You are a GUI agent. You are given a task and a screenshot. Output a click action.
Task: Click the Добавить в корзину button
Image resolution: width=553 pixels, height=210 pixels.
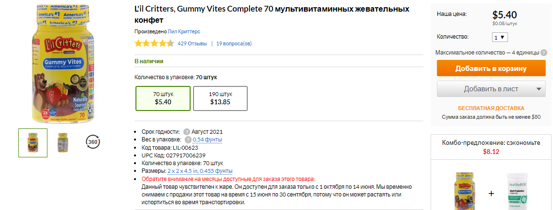pyautogui.click(x=491, y=68)
